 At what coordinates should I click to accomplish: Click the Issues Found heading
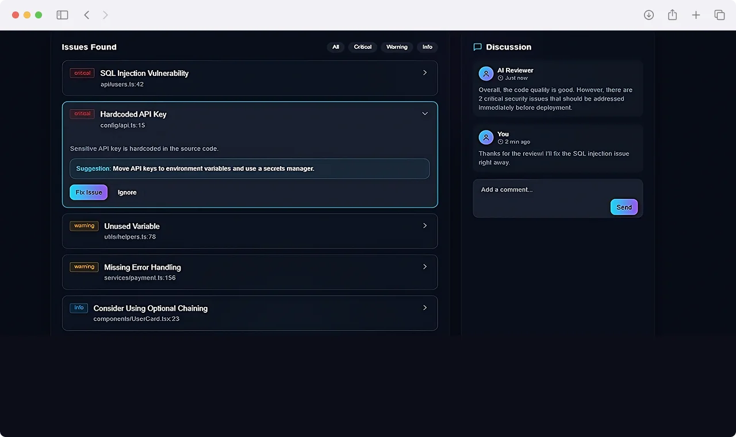tap(89, 47)
